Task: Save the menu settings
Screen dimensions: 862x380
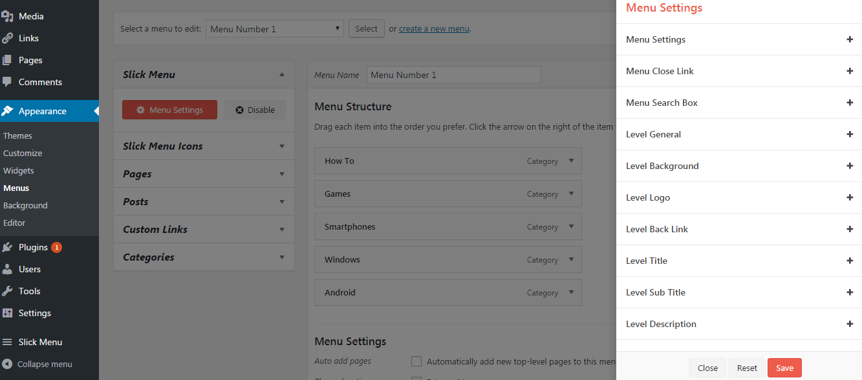Action: (784, 368)
